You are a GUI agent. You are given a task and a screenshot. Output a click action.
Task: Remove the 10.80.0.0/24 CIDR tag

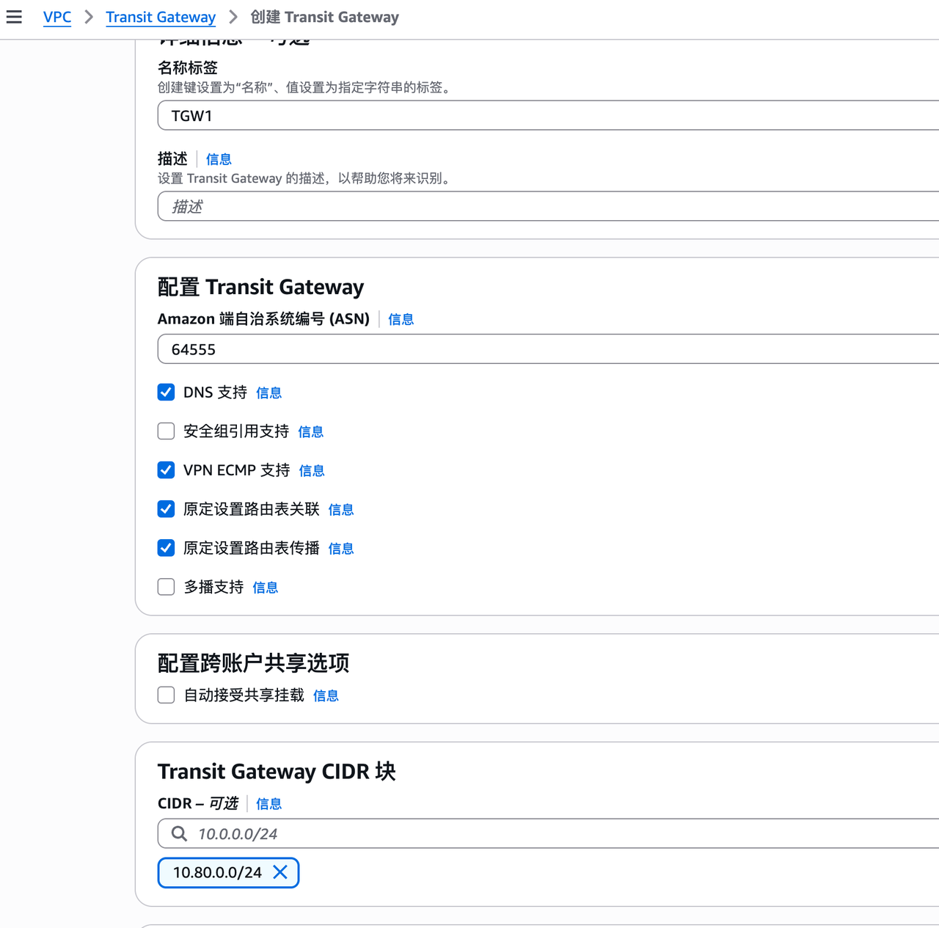[280, 872]
